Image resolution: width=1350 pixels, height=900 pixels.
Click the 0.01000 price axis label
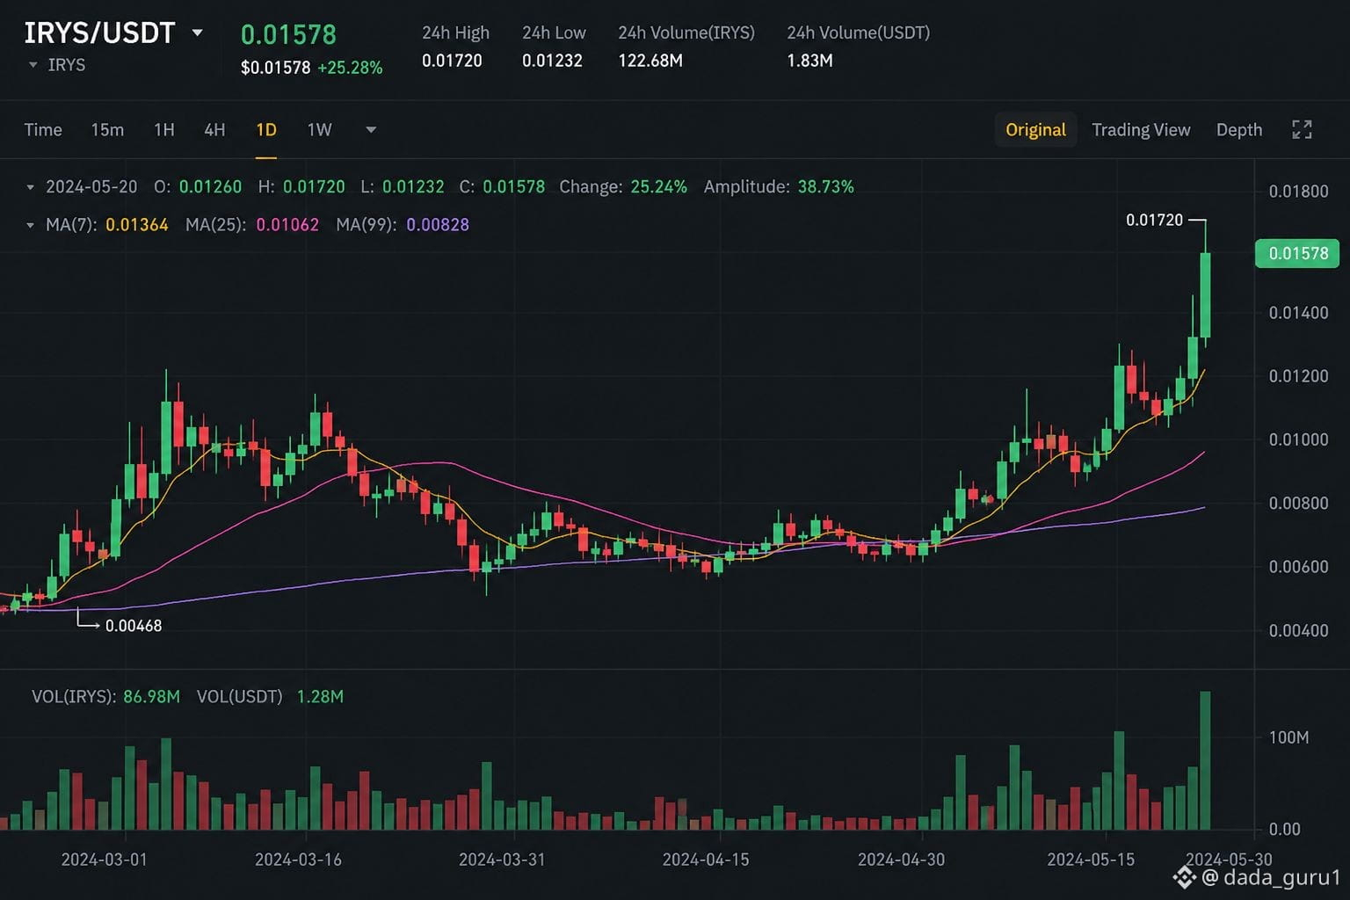(x=1298, y=439)
